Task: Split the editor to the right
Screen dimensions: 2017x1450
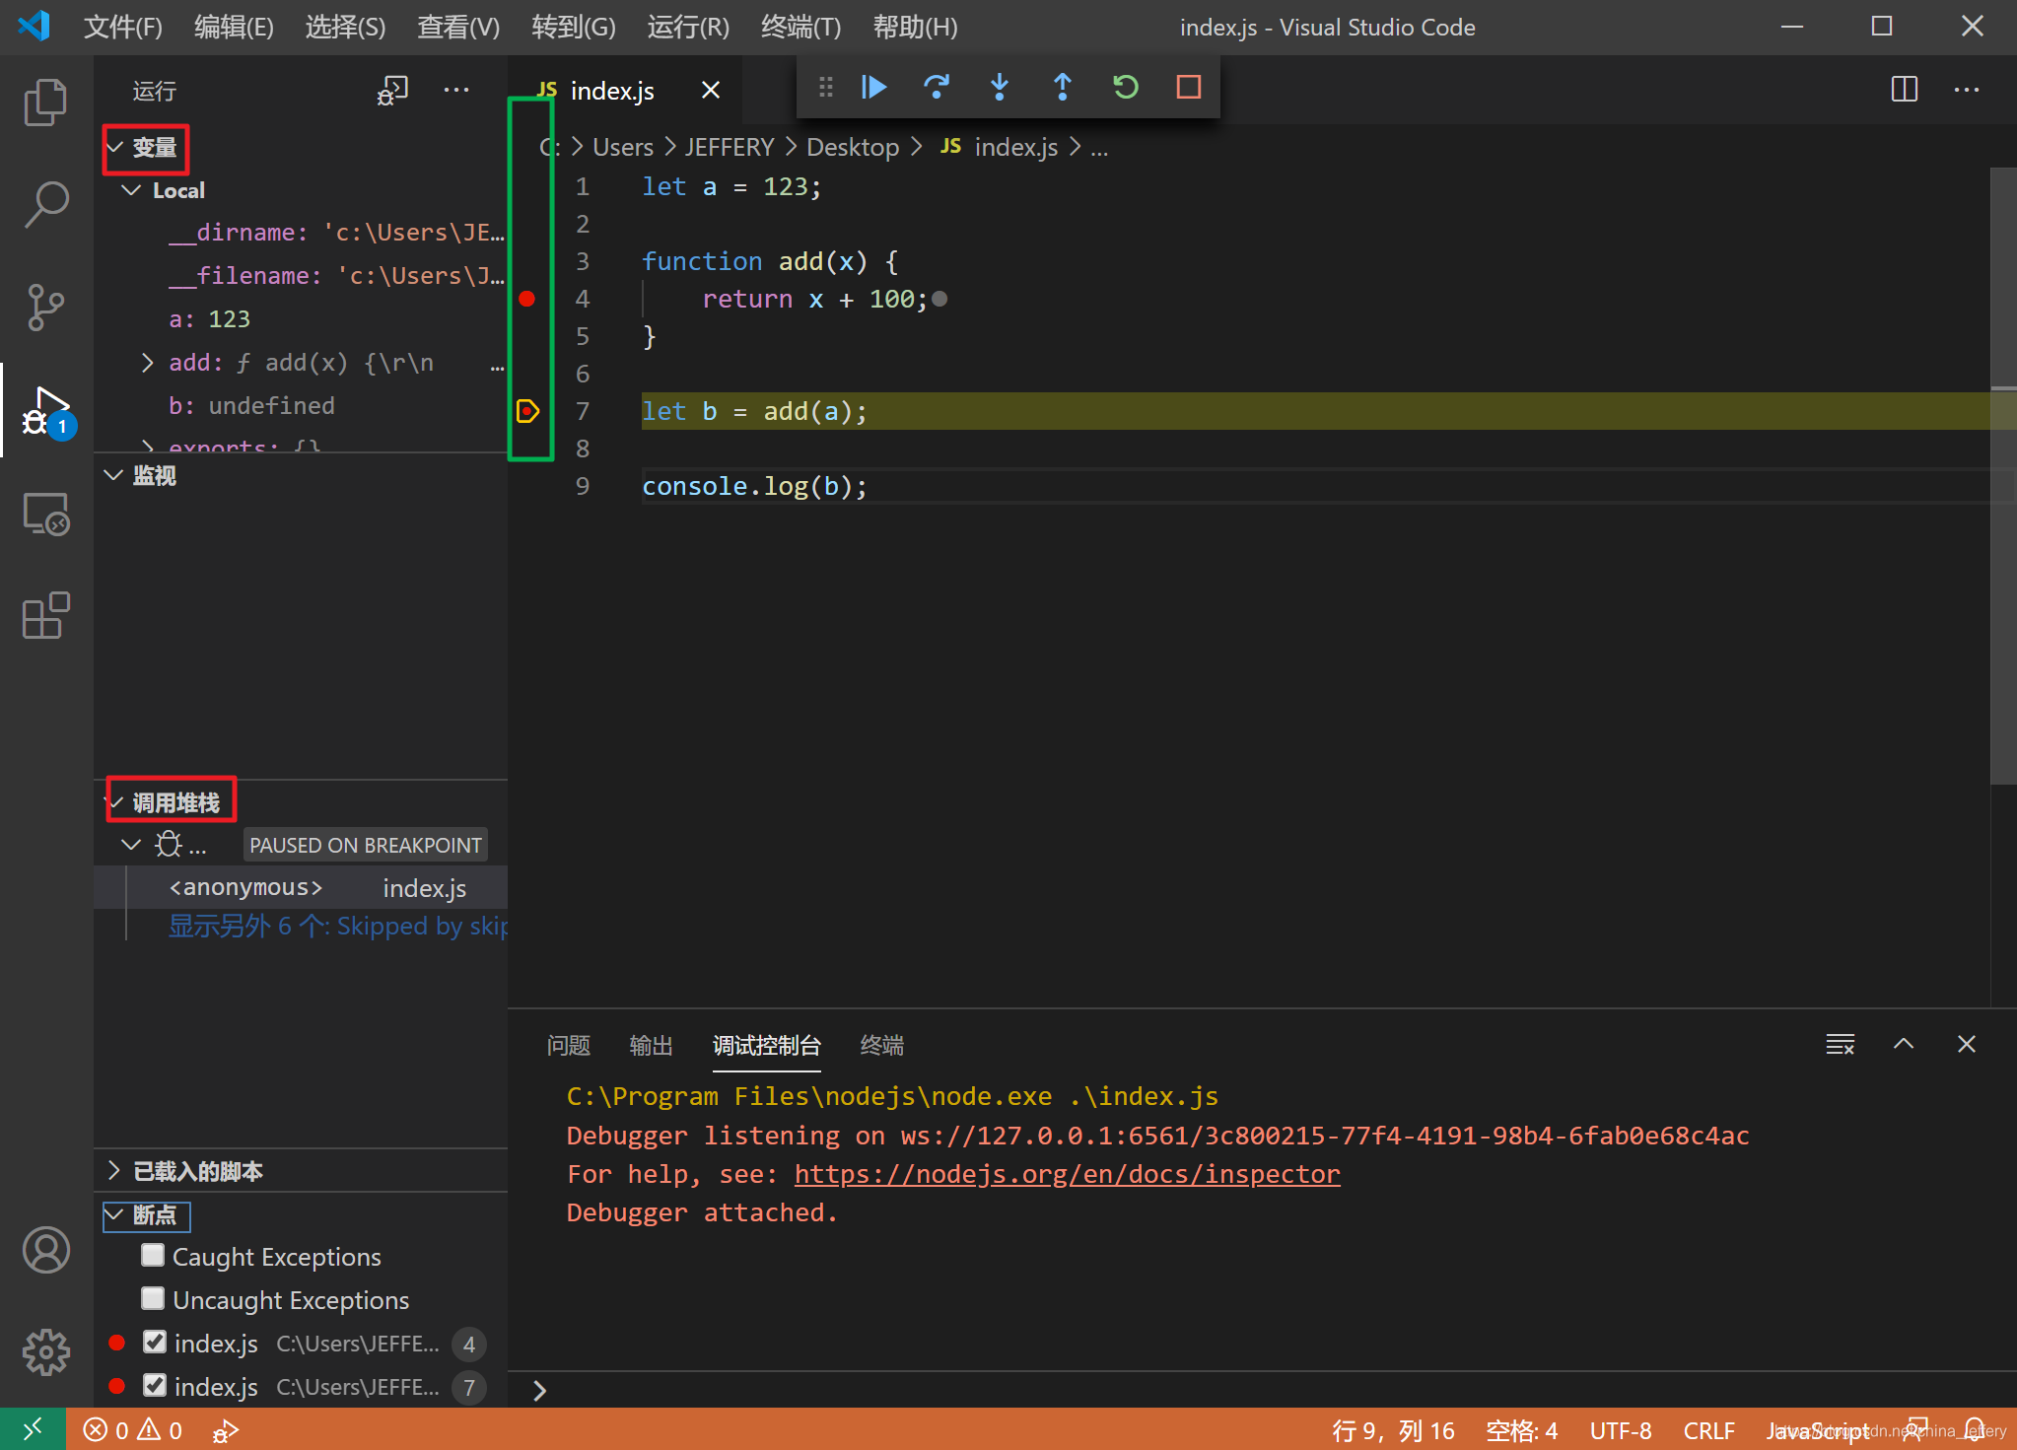Action: (1904, 90)
